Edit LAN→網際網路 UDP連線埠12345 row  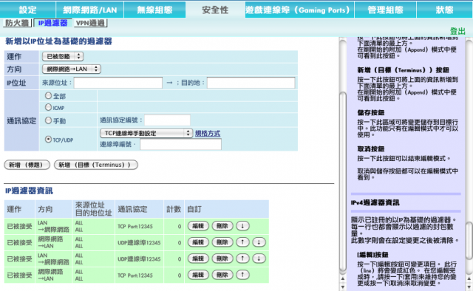(x=198, y=259)
